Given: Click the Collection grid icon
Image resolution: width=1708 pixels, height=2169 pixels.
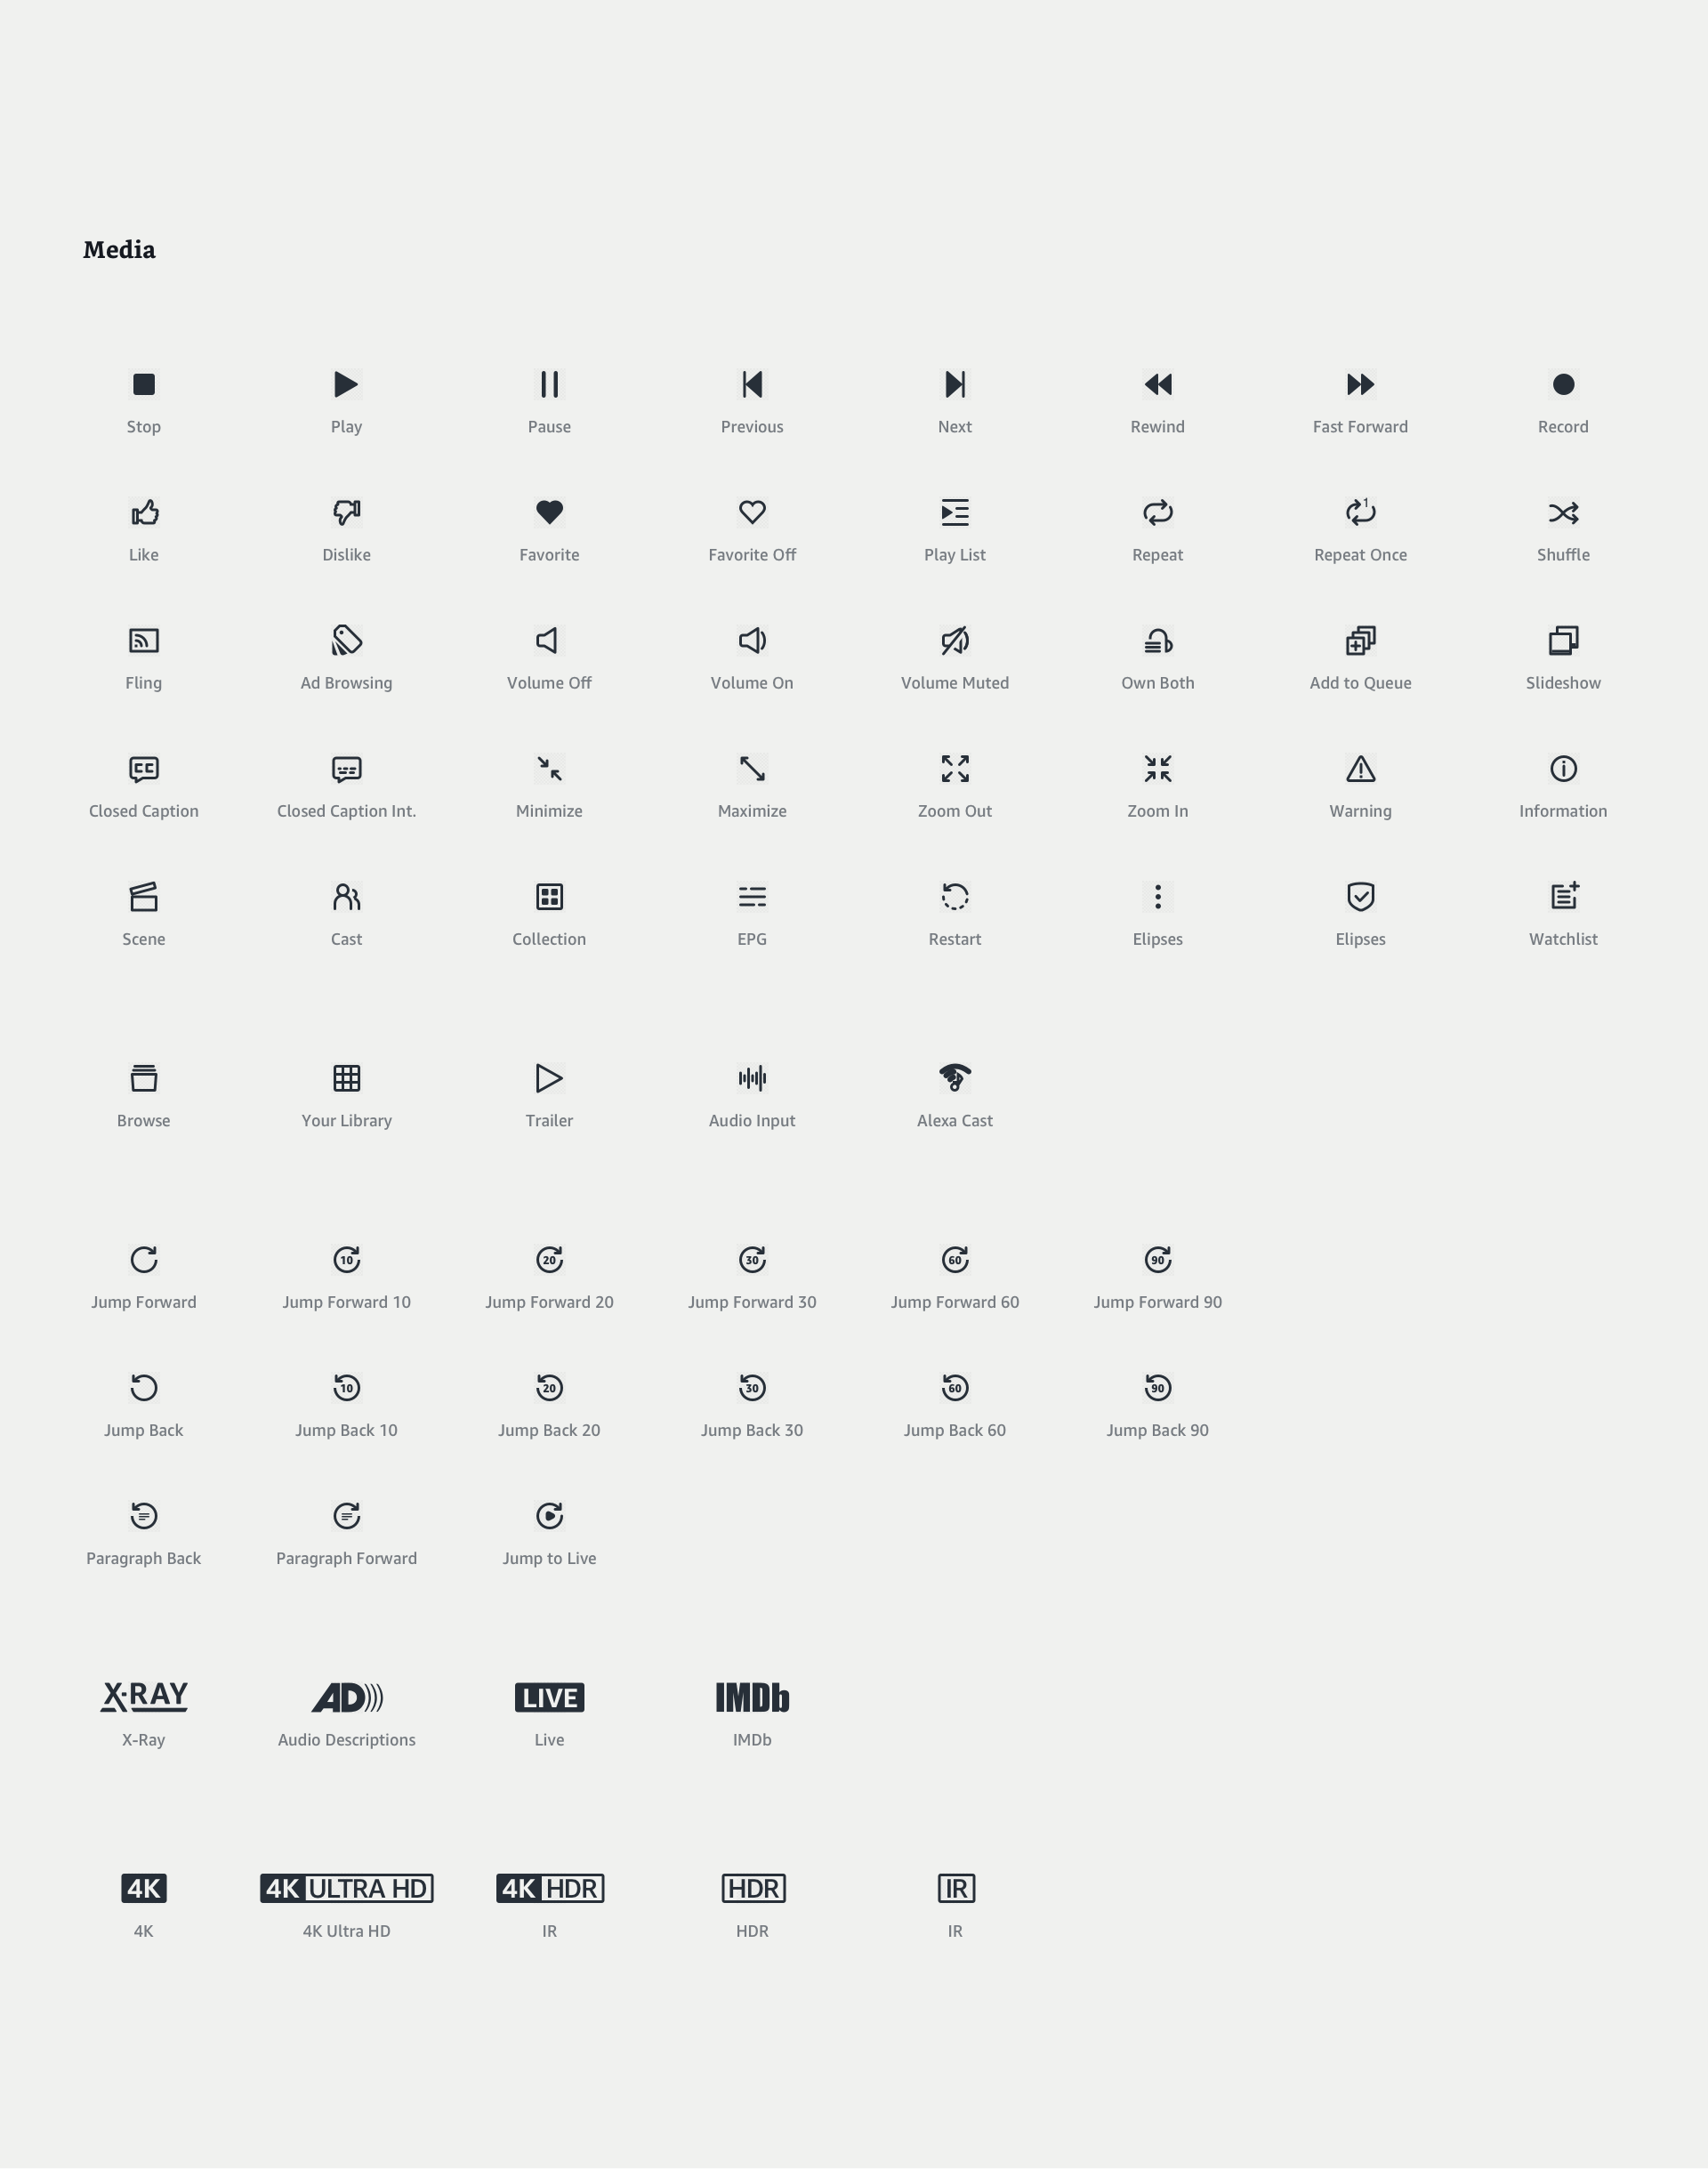Looking at the screenshot, I should (x=549, y=896).
